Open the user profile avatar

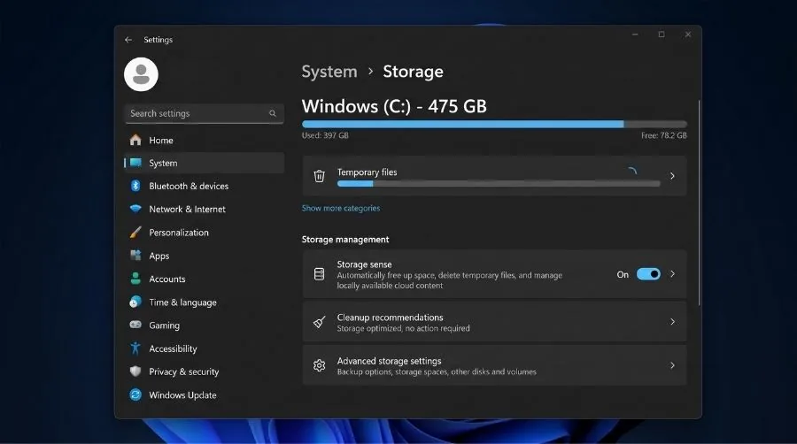141,74
